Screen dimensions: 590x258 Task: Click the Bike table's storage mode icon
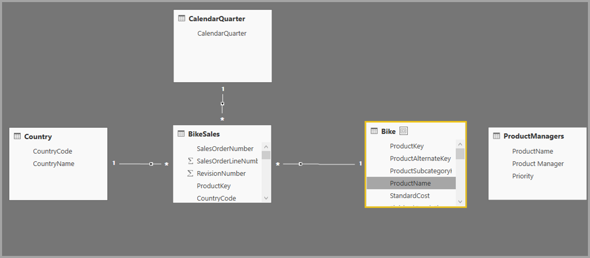click(404, 131)
